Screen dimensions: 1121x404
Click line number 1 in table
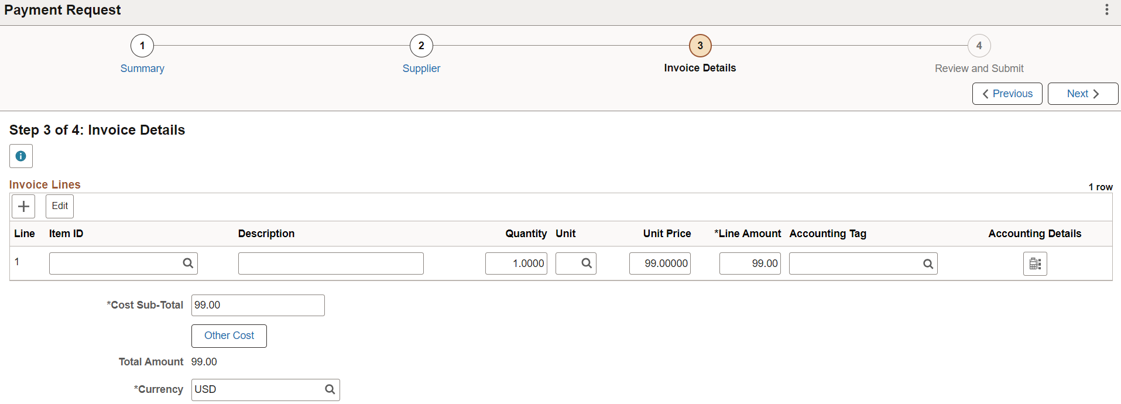pyautogui.click(x=17, y=262)
